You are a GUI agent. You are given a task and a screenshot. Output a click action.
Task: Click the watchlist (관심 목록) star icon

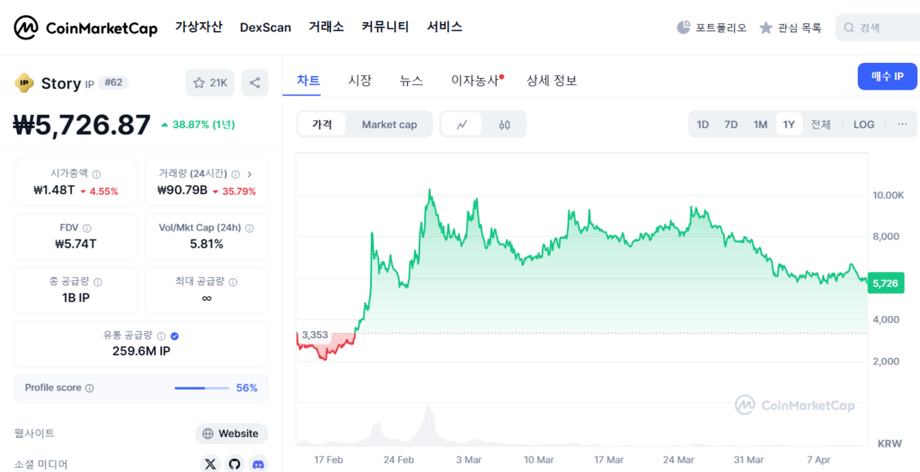765,28
